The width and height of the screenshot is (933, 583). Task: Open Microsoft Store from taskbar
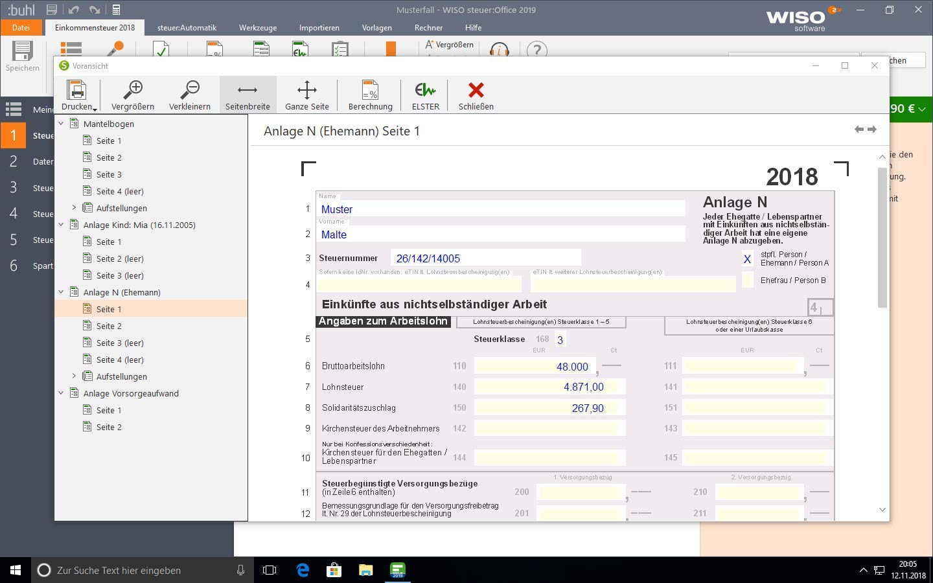(x=334, y=570)
